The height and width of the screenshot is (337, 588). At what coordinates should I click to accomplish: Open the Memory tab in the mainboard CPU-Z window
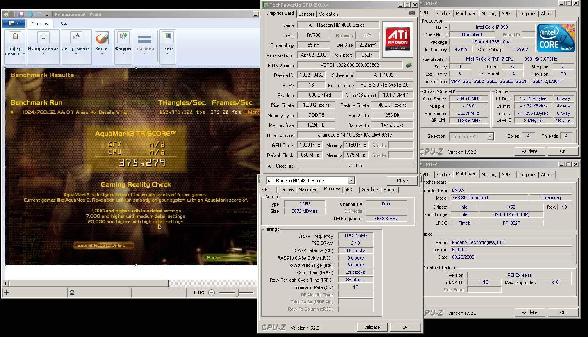point(489,175)
